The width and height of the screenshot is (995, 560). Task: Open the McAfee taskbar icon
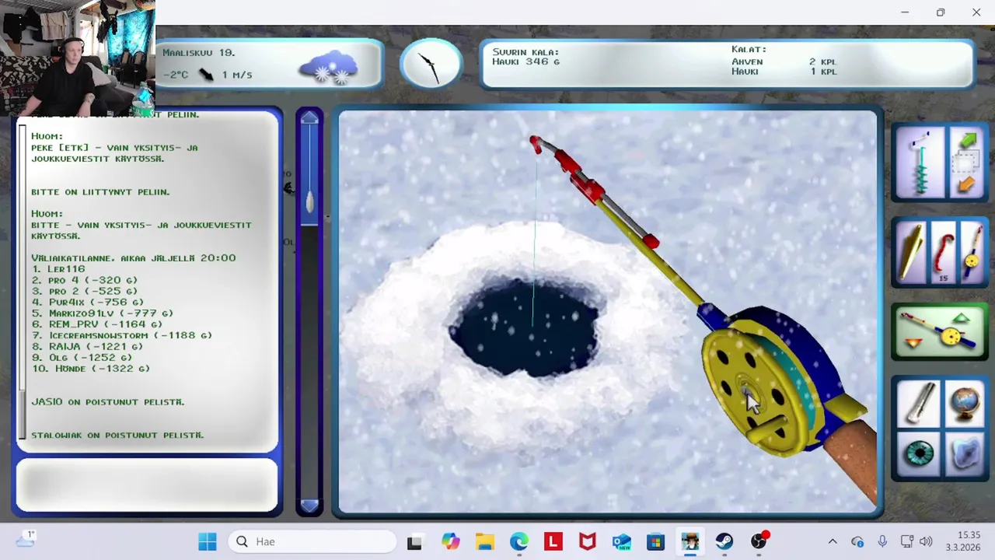coord(588,541)
